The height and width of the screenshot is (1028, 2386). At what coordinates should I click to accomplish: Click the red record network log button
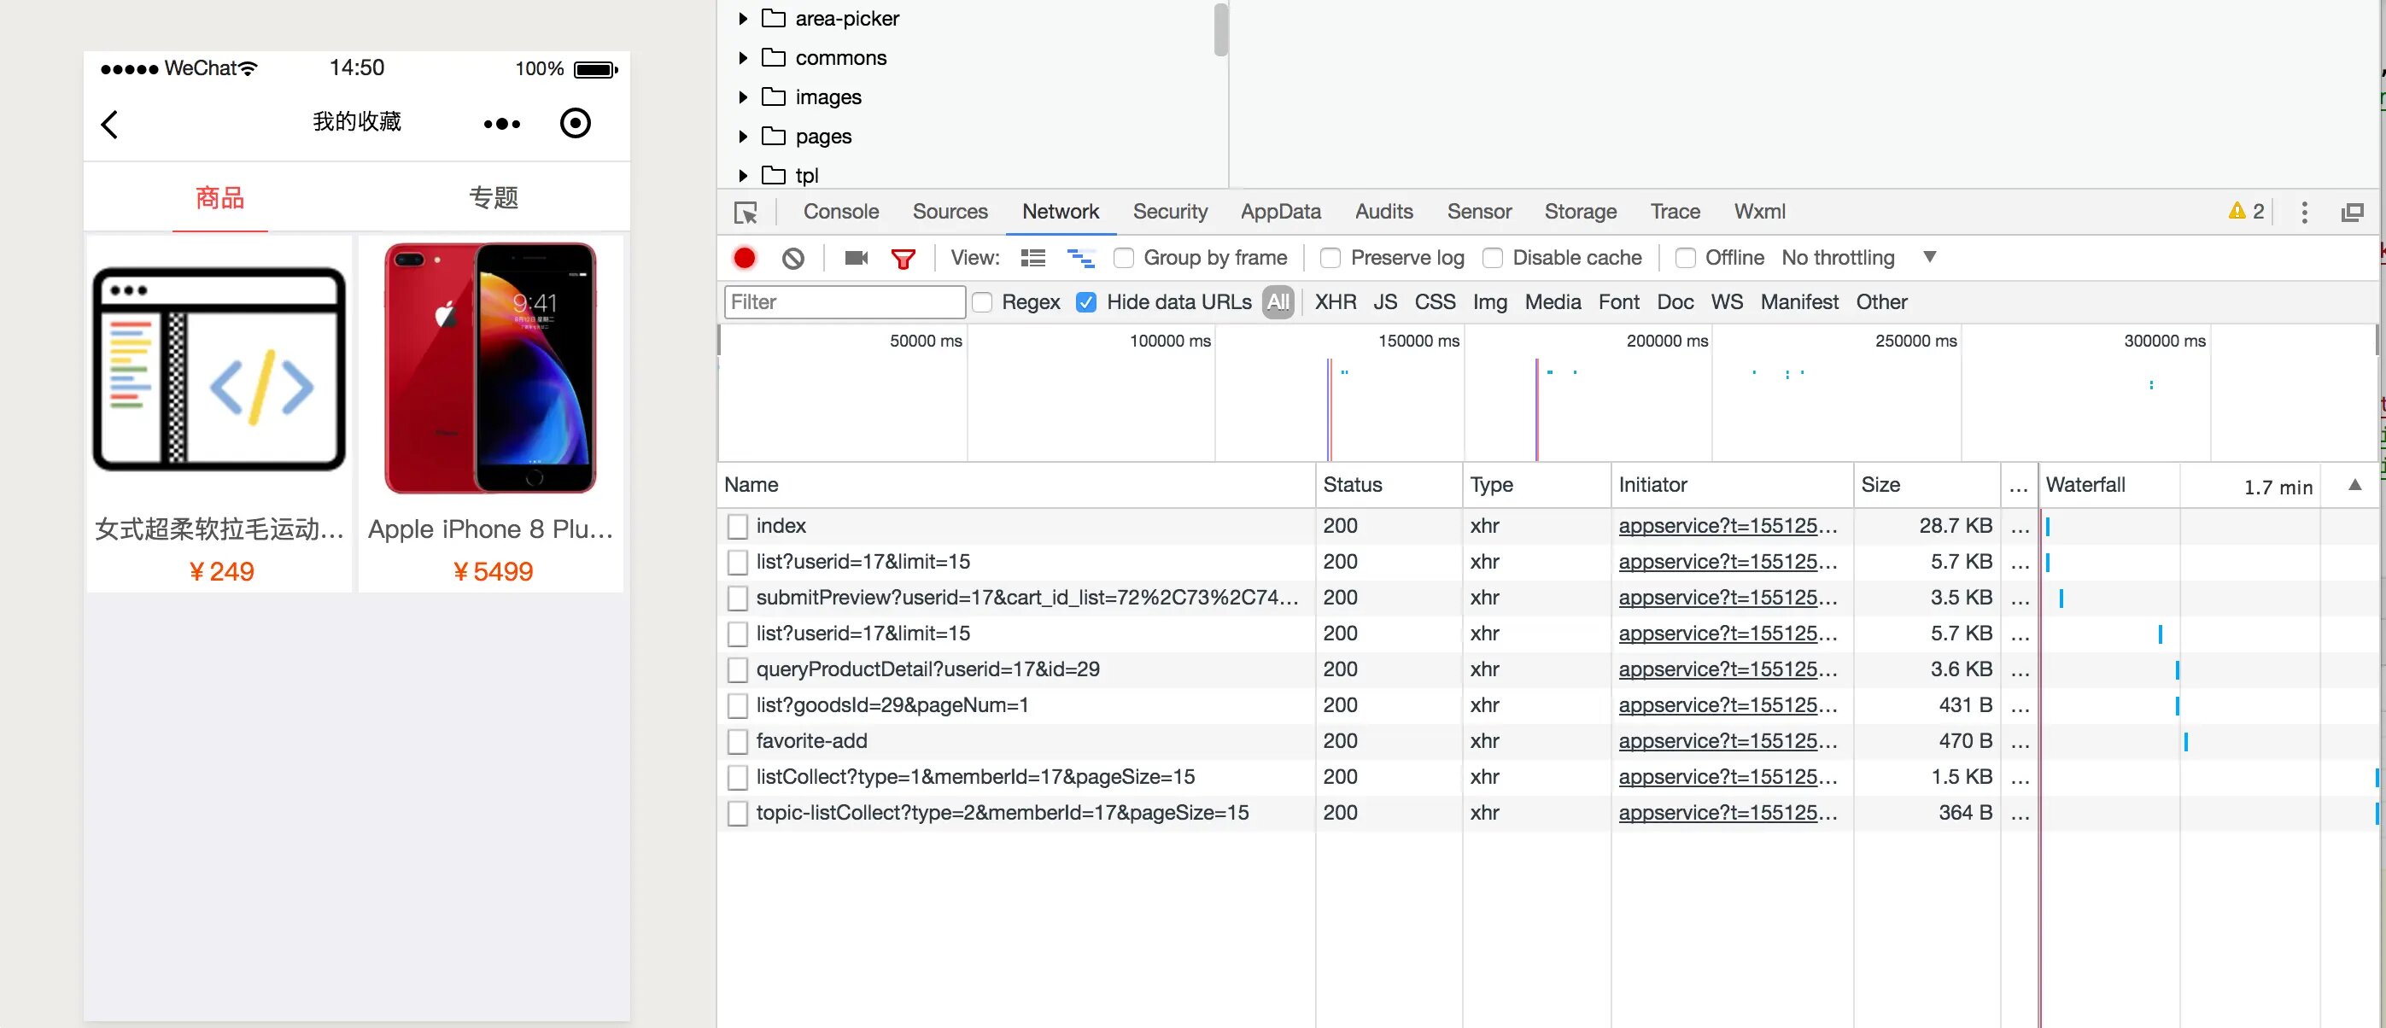click(744, 258)
